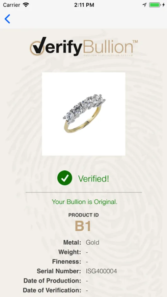Click the PRODUCT ID heading
Screen dimensions: 167x297
(x=84, y=215)
